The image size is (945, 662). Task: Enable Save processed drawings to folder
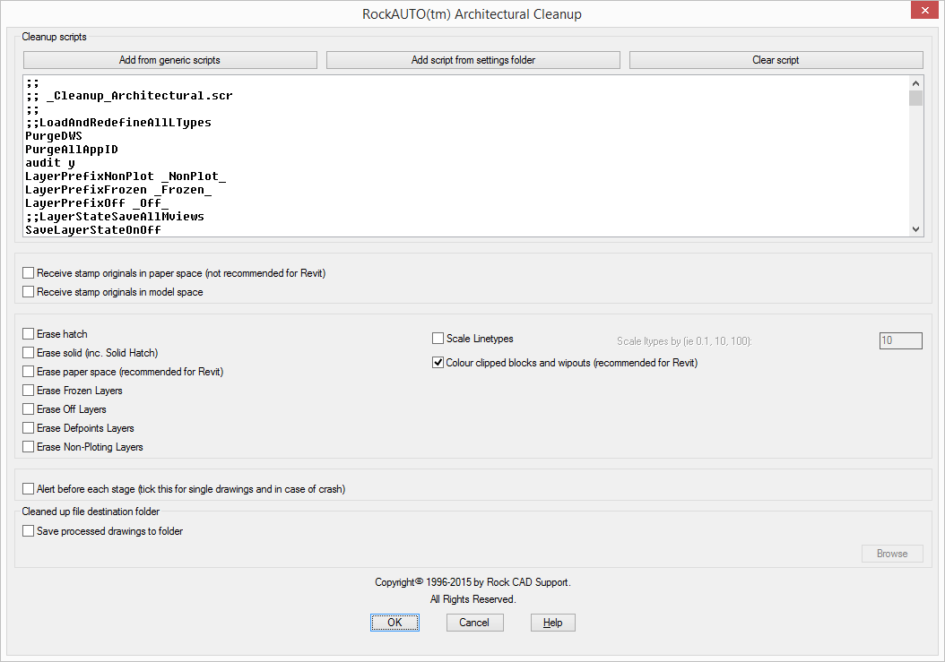pos(29,530)
